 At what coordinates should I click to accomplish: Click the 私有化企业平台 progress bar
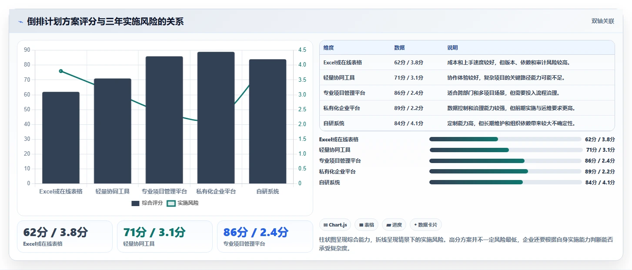pos(505,172)
